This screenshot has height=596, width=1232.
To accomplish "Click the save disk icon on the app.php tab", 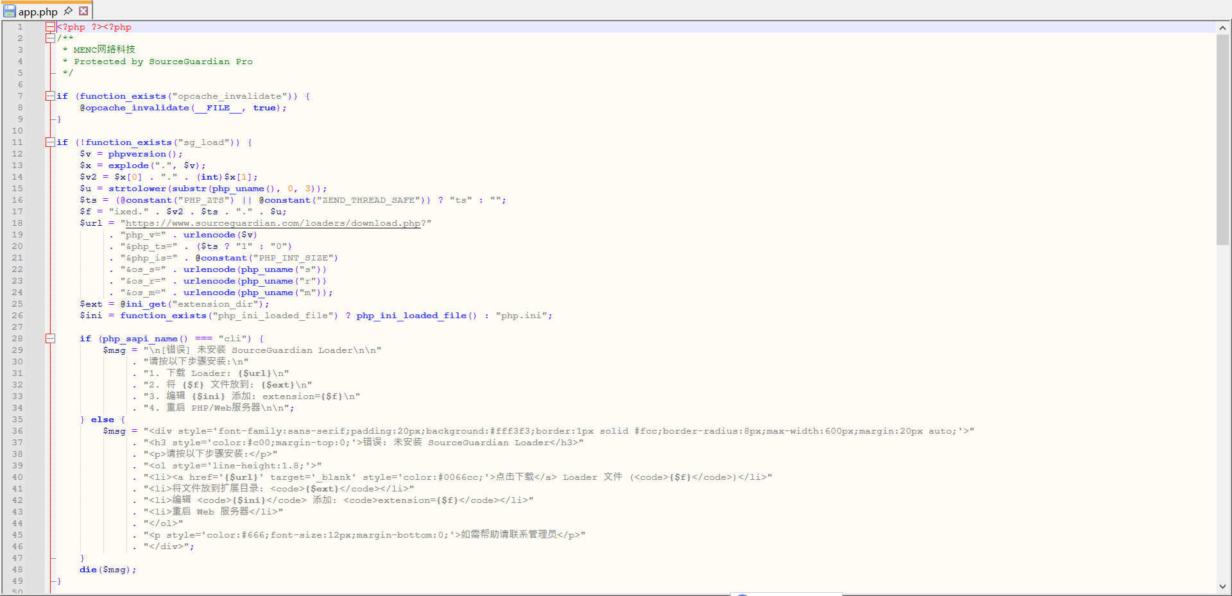I will click(10, 12).
